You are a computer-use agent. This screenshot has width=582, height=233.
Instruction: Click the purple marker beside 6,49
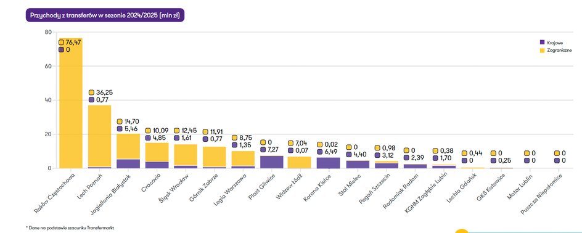320,152
